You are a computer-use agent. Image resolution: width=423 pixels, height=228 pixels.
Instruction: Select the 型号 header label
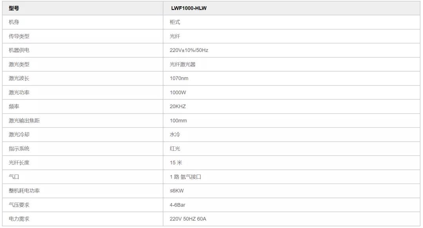[x=14, y=8]
